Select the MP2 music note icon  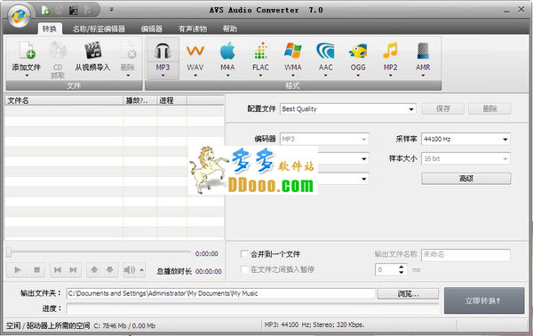coord(390,51)
